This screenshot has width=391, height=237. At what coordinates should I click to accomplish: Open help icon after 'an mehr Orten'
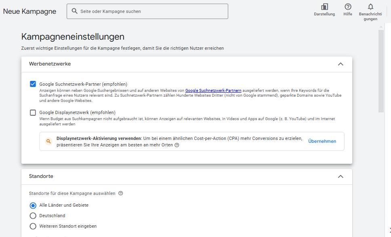pos(177,145)
